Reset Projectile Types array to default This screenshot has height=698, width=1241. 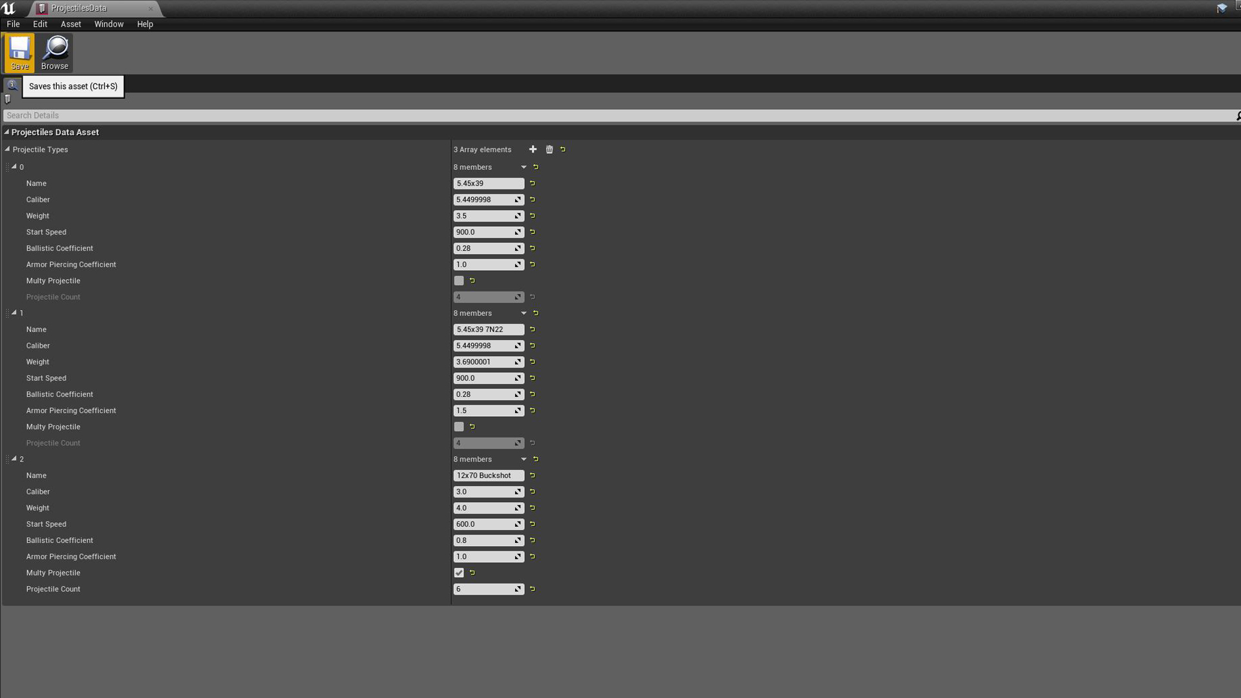tap(562, 149)
